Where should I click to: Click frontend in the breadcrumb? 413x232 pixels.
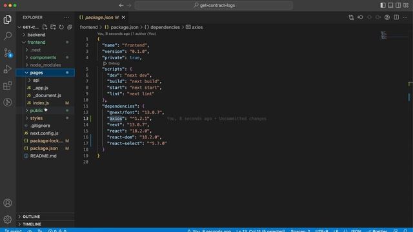pos(89,27)
